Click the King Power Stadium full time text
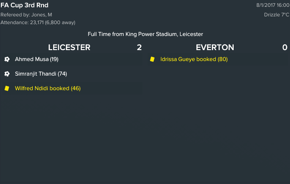The height and width of the screenshot is (184, 290). point(145,34)
